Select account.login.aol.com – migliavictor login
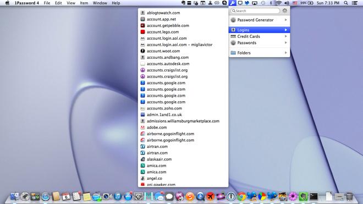Image resolution: width=363 pixels, height=204 pixels. coord(183,45)
